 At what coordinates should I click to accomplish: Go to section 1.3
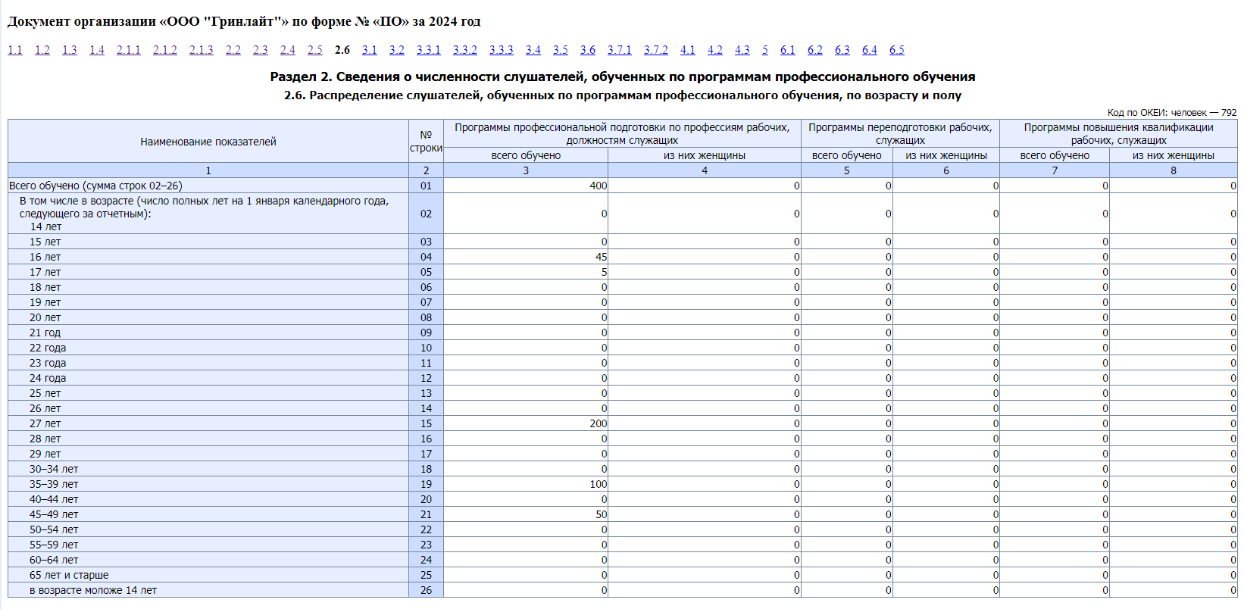[70, 50]
